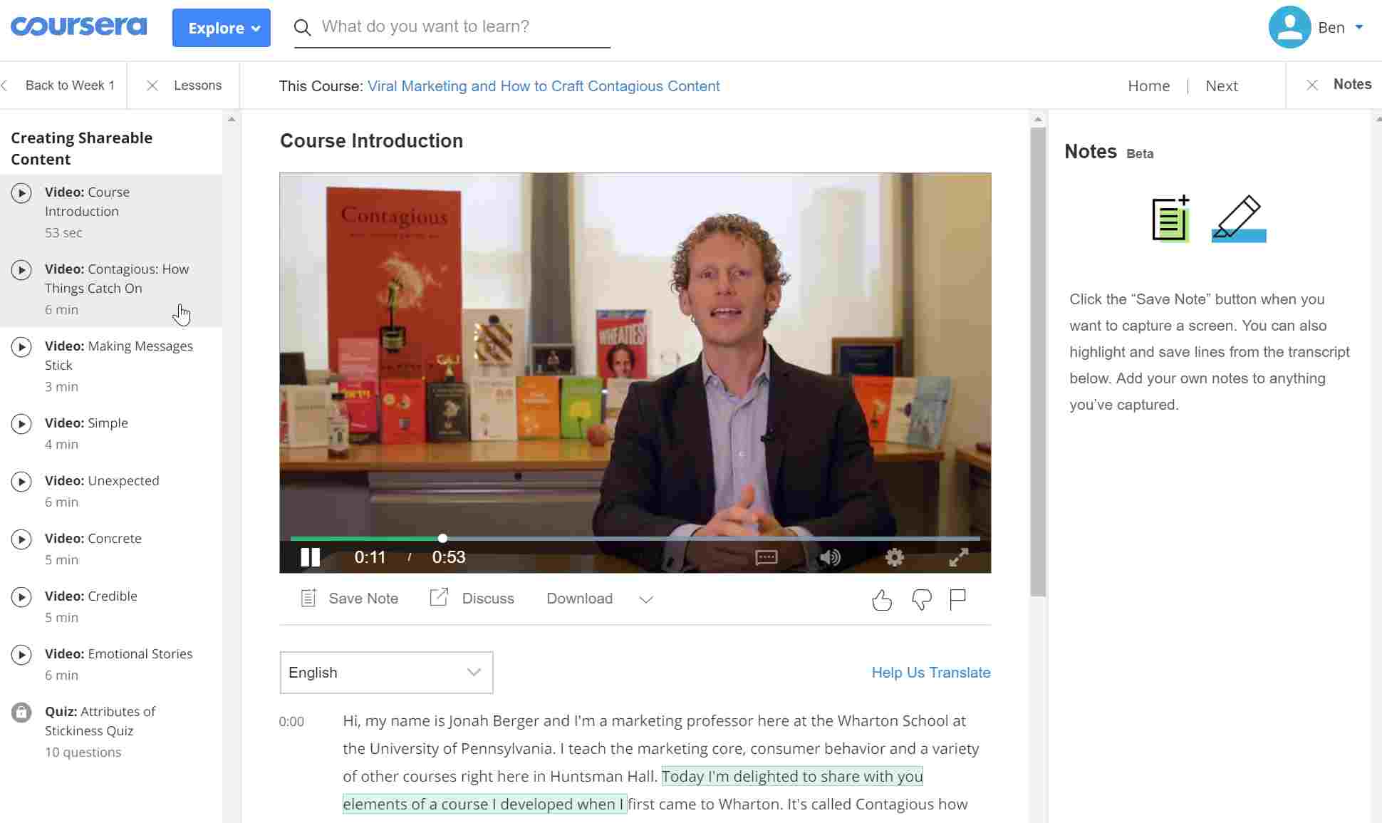
Task: Click play icon beside Unexpected video
Action: pyautogui.click(x=21, y=482)
